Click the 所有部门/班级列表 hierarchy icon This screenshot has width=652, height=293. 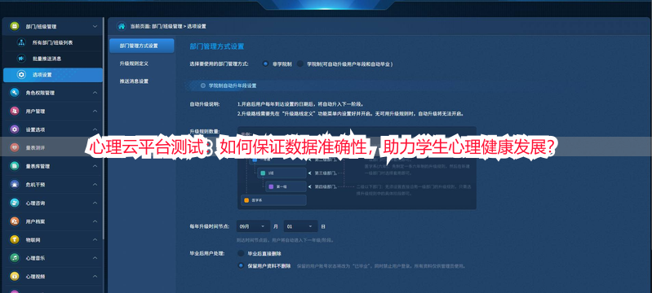pos(20,43)
